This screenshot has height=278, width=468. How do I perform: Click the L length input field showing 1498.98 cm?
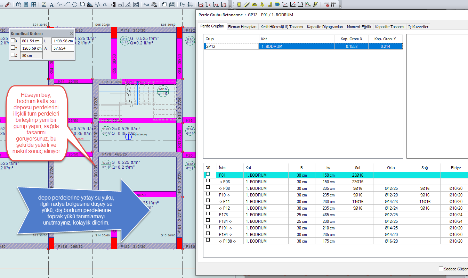point(63,41)
